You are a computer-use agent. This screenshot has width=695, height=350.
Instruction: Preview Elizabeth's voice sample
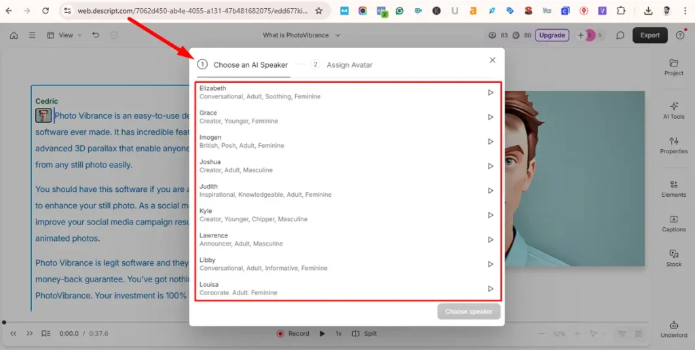(x=490, y=93)
